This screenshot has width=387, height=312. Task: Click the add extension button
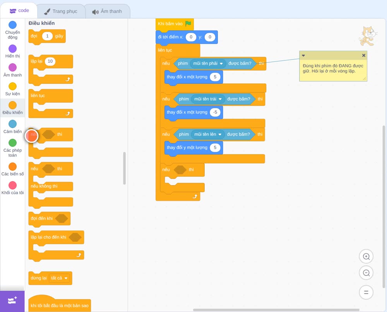click(12, 301)
